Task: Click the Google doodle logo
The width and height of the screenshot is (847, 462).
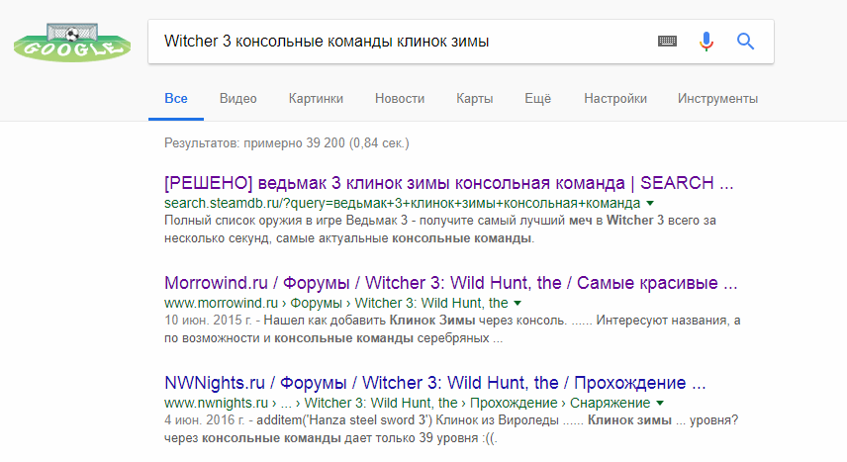Action: click(72, 43)
